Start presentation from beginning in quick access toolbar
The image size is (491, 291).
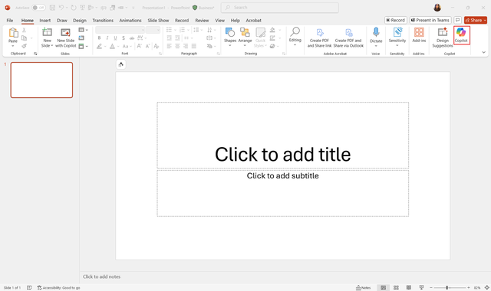pos(82,8)
